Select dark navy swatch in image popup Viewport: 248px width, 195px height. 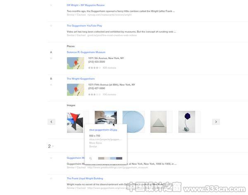(119, 158)
